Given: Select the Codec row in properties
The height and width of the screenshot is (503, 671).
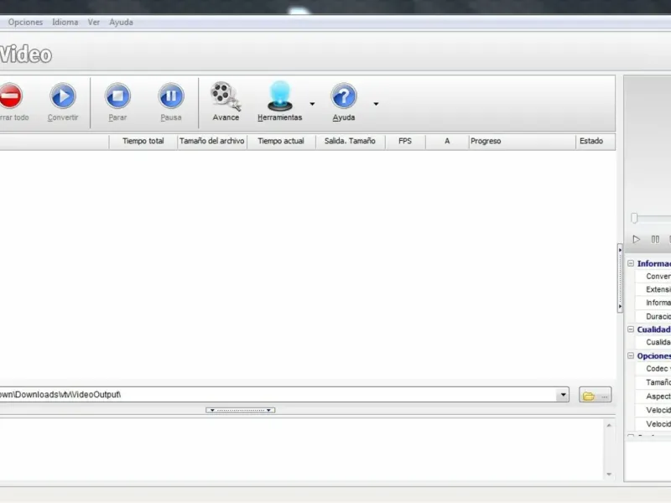Looking at the screenshot, I should click(x=653, y=369).
